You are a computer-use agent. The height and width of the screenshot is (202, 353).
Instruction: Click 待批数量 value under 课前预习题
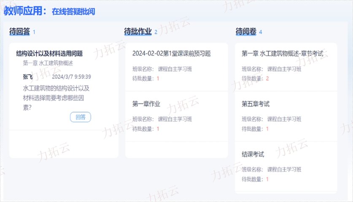[158, 79]
